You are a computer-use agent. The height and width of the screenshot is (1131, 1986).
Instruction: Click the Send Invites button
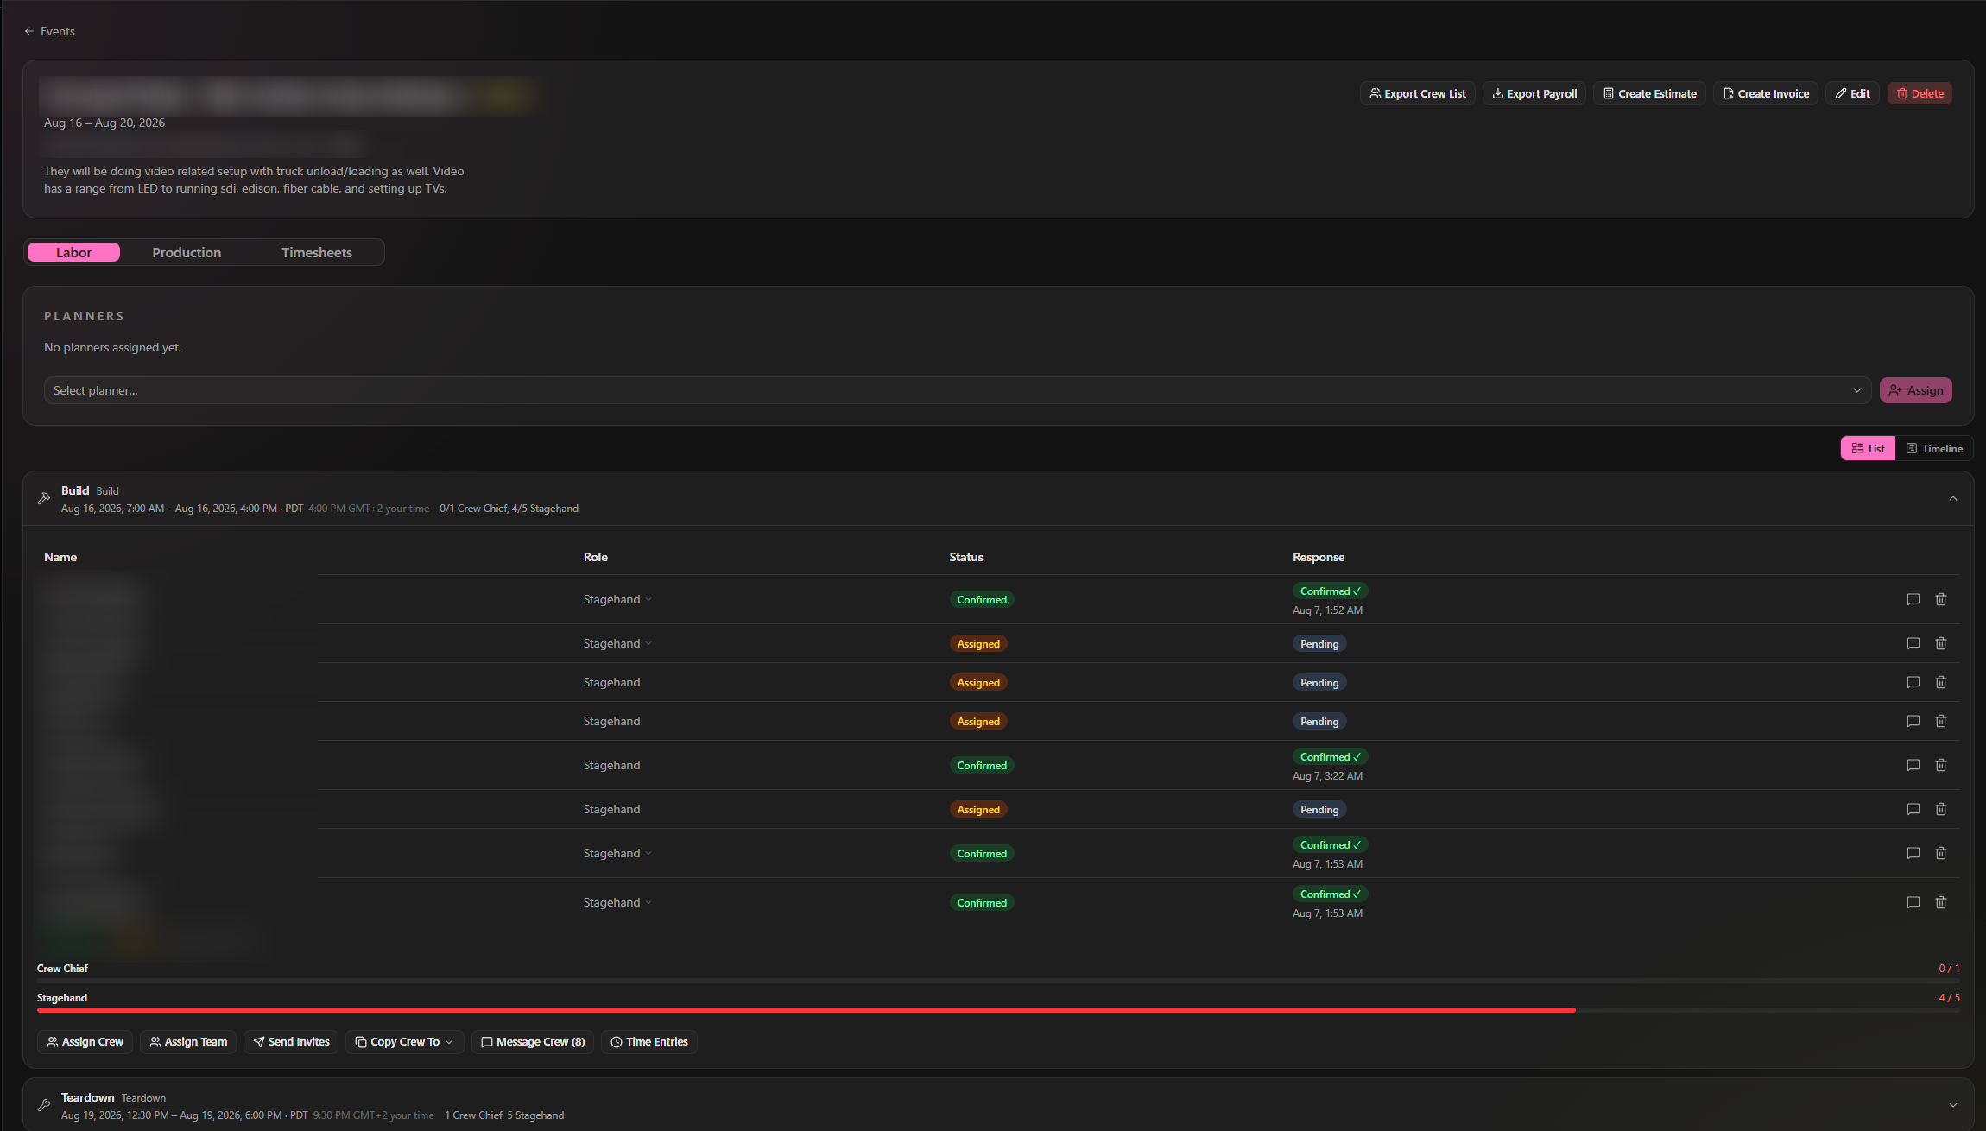point(291,1041)
